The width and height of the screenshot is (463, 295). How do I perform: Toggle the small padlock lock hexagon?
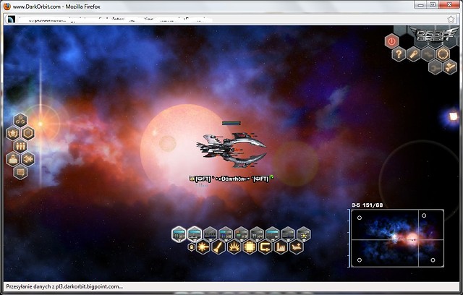[191, 247]
